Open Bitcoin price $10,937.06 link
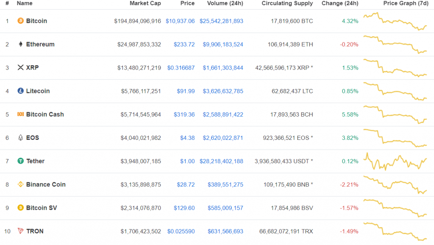 pyautogui.click(x=180, y=21)
